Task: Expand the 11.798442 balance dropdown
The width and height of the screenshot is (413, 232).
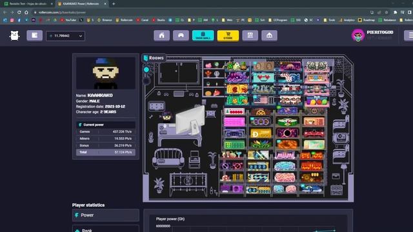Action: (x=66, y=36)
